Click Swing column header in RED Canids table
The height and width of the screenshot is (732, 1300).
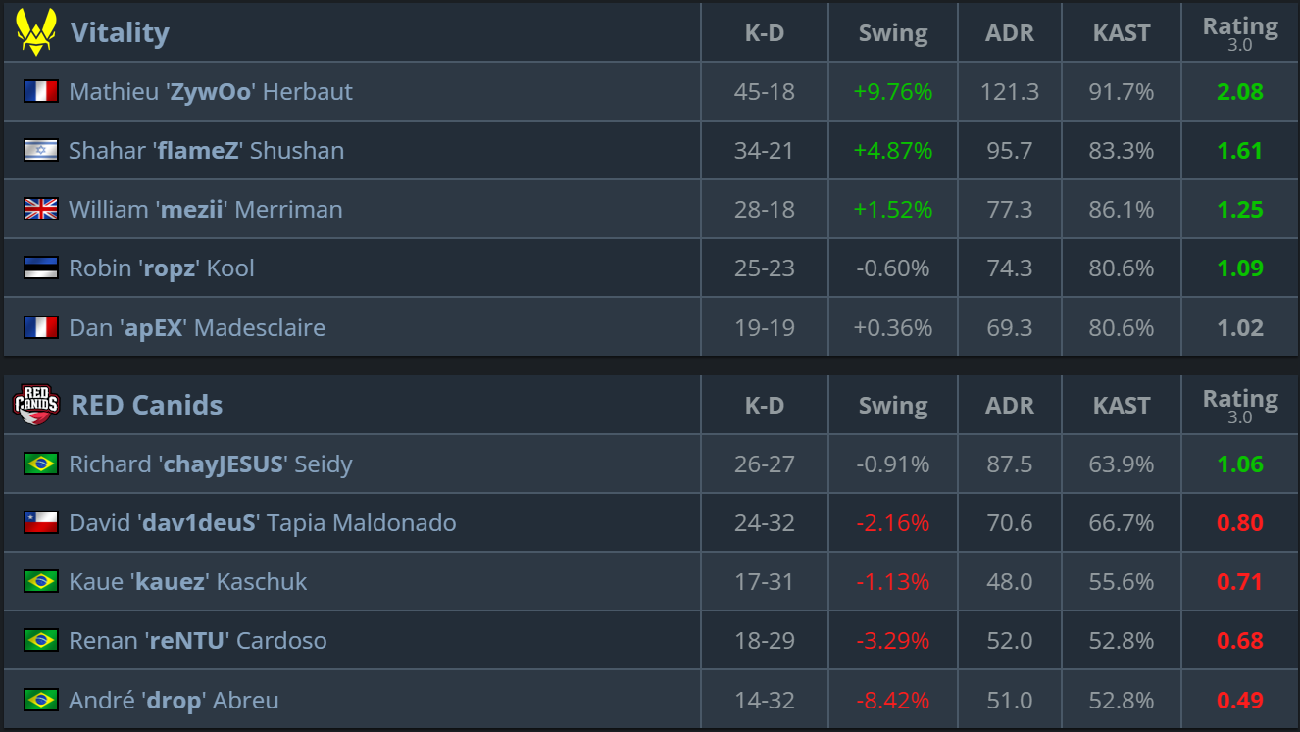pyautogui.click(x=892, y=405)
